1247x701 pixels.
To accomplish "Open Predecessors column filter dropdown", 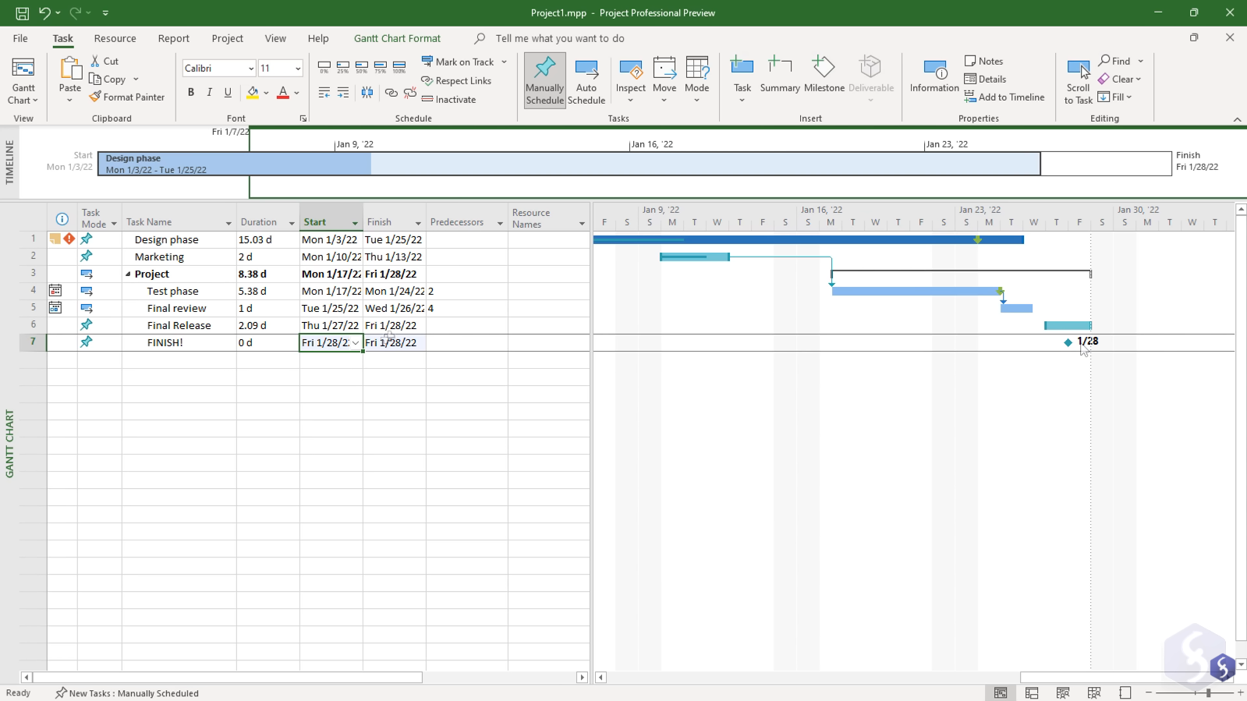I will point(500,223).
